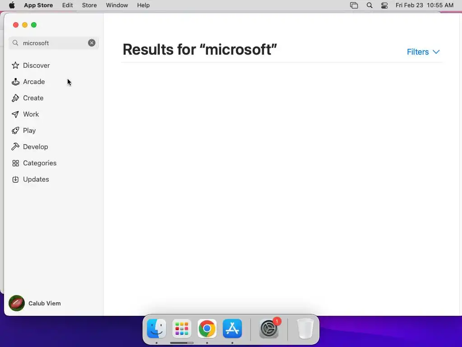462x347 pixels.
Task: Close the App Store window
Action: (x=16, y=25)
